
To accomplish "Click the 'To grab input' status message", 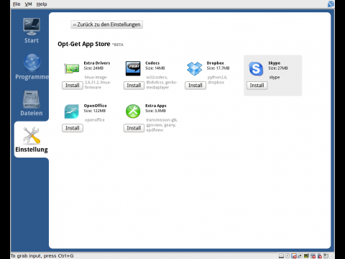I will [x=42, y=256].
